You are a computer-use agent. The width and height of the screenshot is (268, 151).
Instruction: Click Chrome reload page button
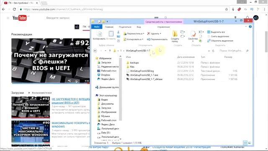14,9
